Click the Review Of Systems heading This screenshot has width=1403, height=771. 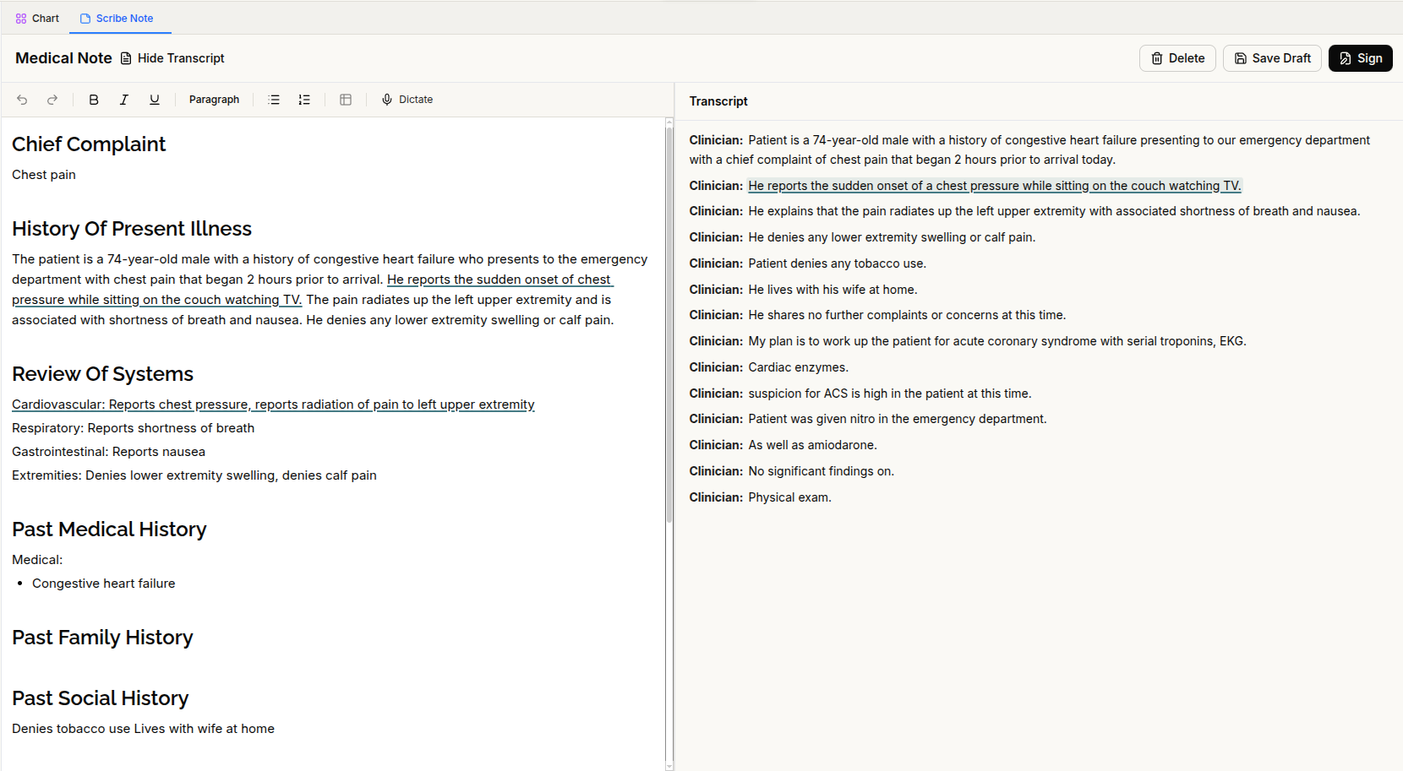[x=102, y=374]
